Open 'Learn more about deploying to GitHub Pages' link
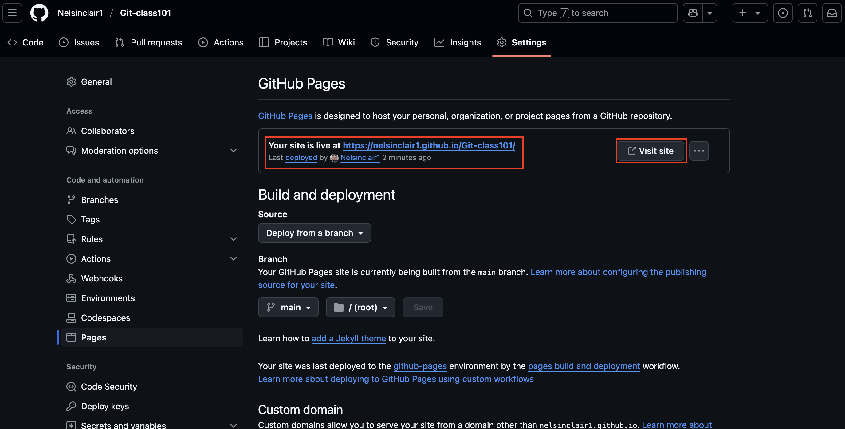Image resolution: width=845 pixels, height=429 pixels. point(396,379)
